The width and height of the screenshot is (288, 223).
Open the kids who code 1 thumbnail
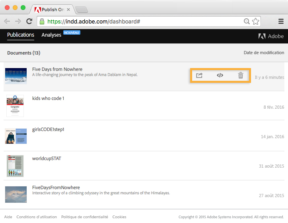(15, 106)
